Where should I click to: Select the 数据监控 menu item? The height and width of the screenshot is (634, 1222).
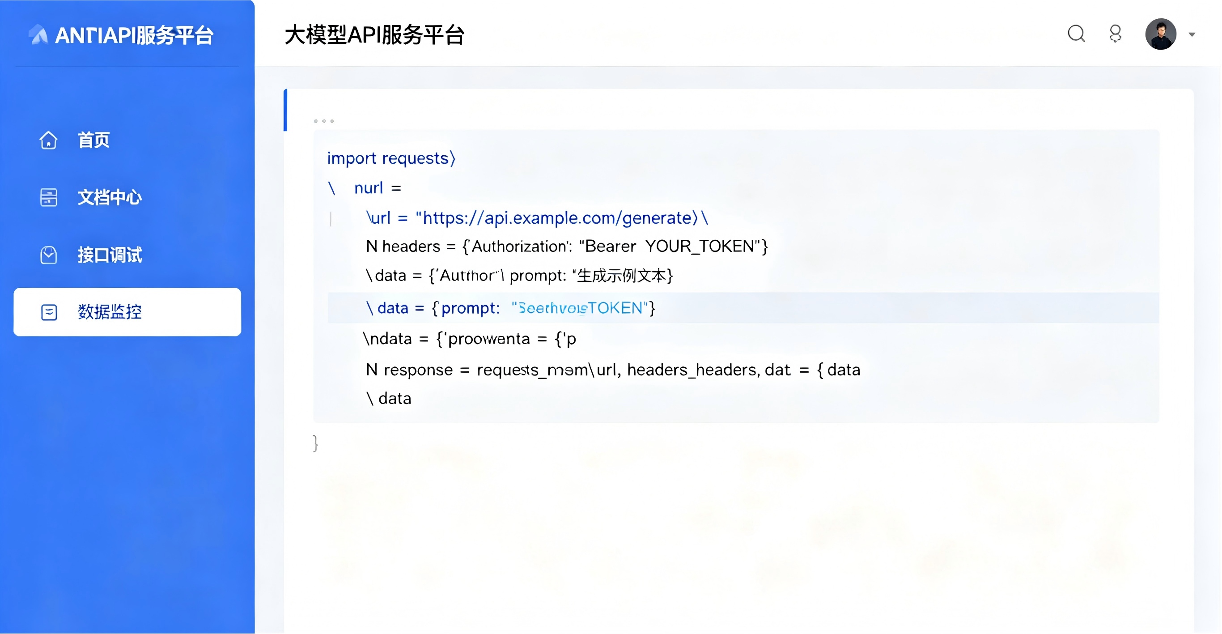coord(127,312)
